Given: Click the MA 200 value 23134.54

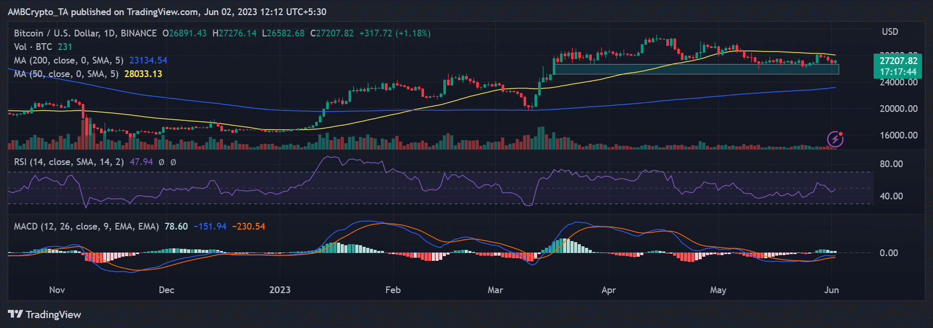Looking at the screenshot, I should 148,60.
